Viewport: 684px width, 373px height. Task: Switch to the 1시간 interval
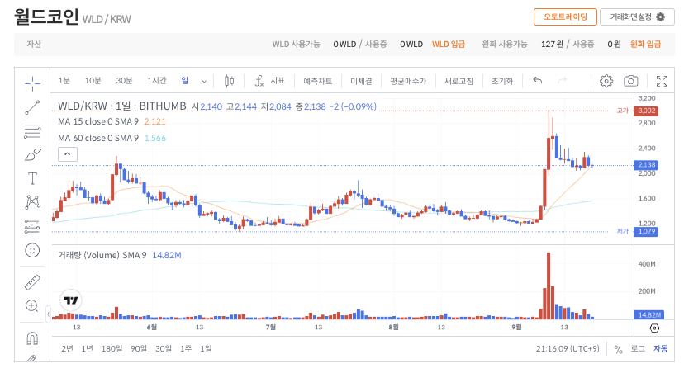[157, 81]
